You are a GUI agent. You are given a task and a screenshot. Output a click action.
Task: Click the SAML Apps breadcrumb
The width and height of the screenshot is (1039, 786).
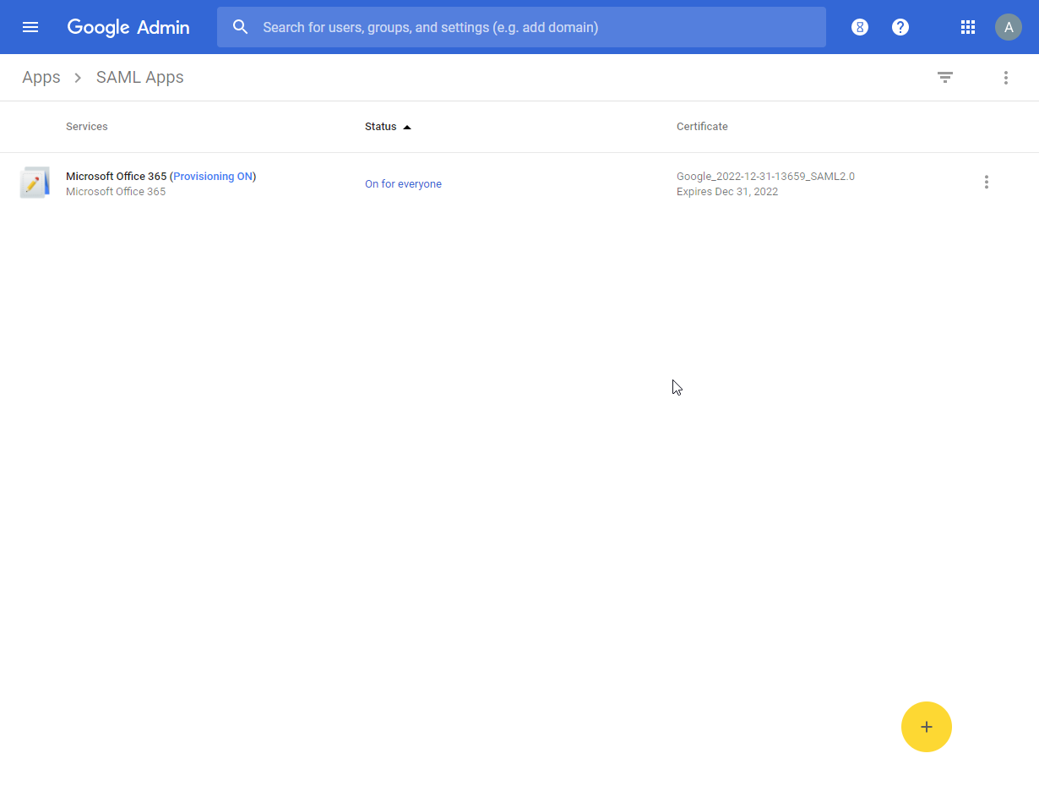(140, 77)
